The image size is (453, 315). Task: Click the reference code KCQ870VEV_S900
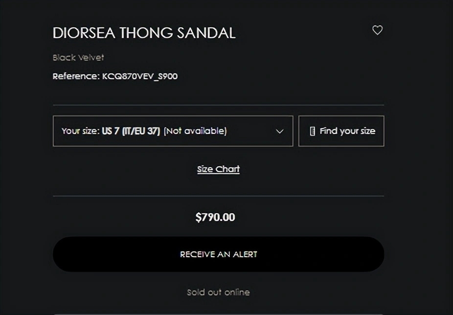pyautogui.click(x=139, y=76)
